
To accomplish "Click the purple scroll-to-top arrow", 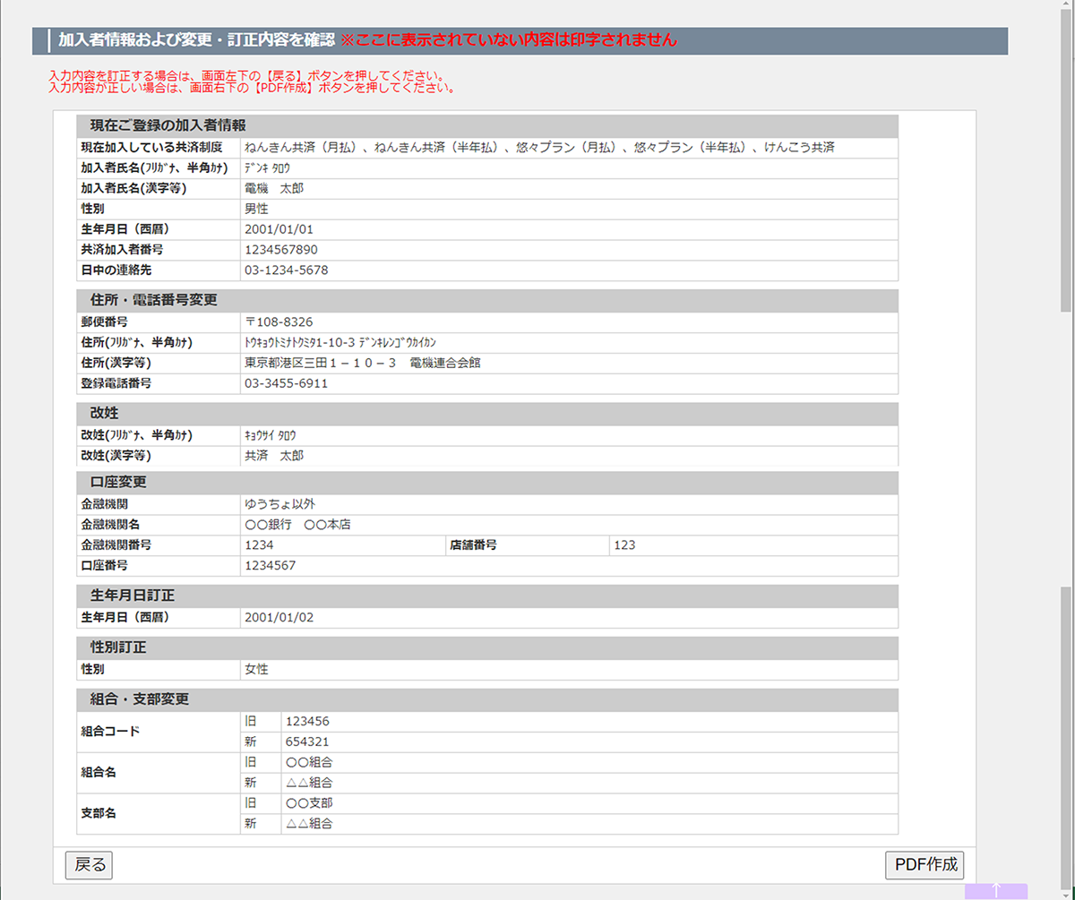I will pos(995,891).
